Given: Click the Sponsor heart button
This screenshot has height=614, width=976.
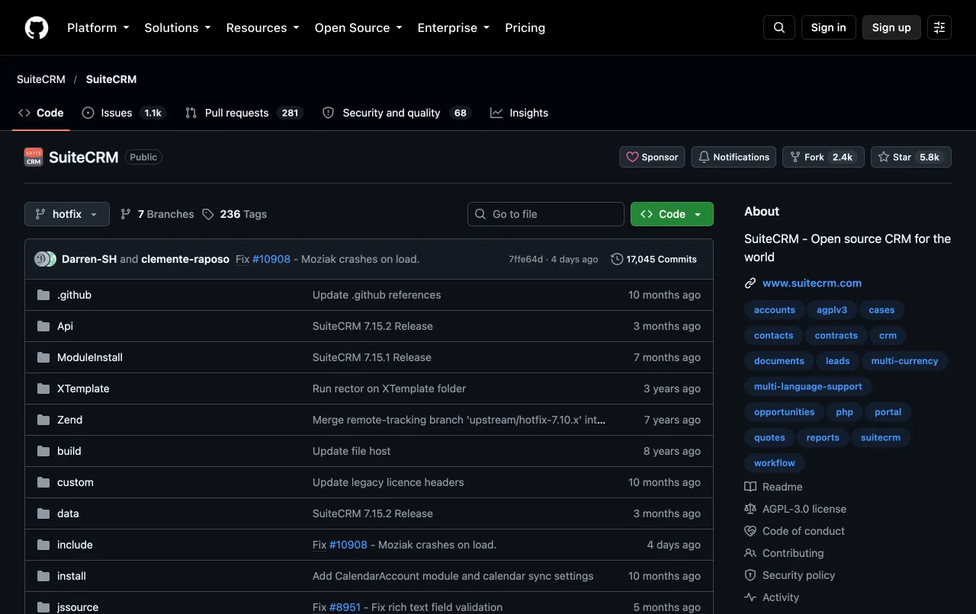Looking at the screenshot, I should pyautogui.click(x=652, y=157).
